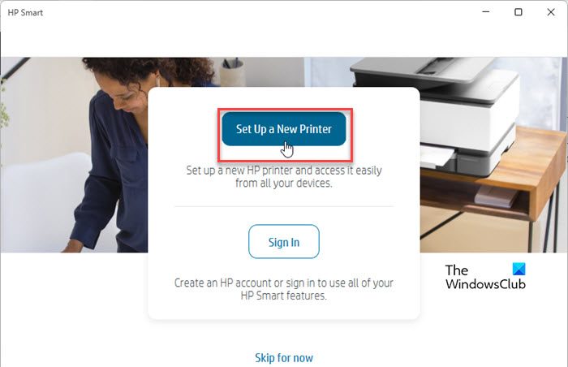The width and height of the screenshot is (568, 367).
Task: Click the pencil cup in the background photo
Action: (x=232, y=72)
